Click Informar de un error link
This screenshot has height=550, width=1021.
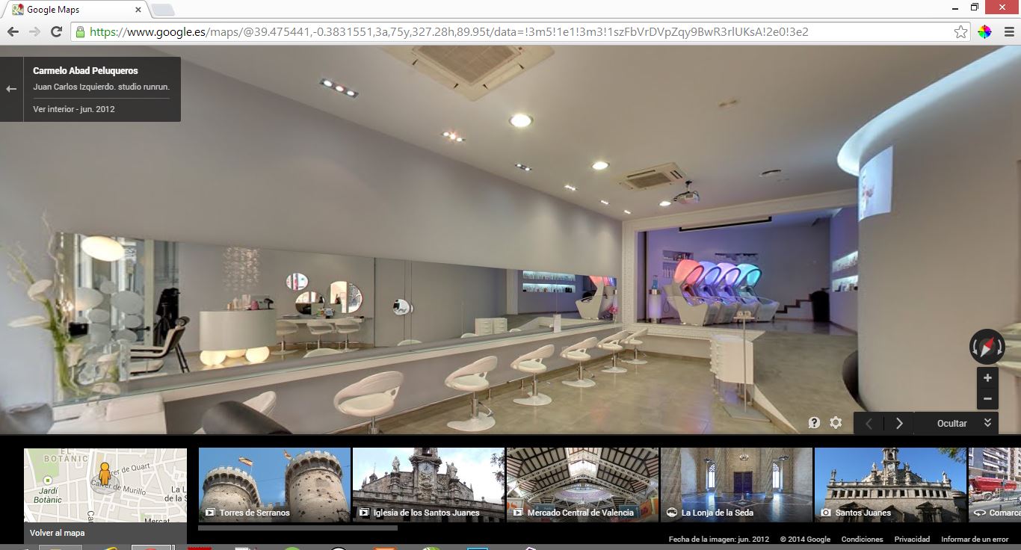[x=975, y=539]
